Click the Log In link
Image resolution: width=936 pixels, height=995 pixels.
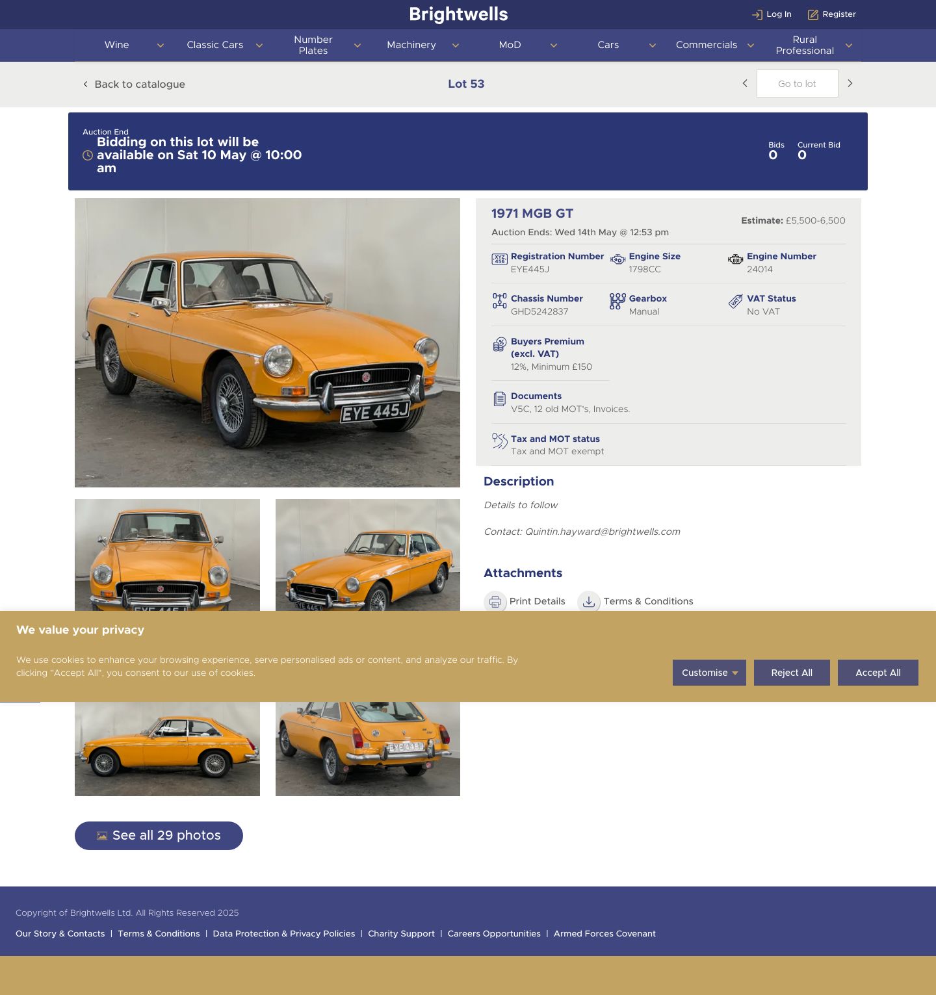[779, 14]
